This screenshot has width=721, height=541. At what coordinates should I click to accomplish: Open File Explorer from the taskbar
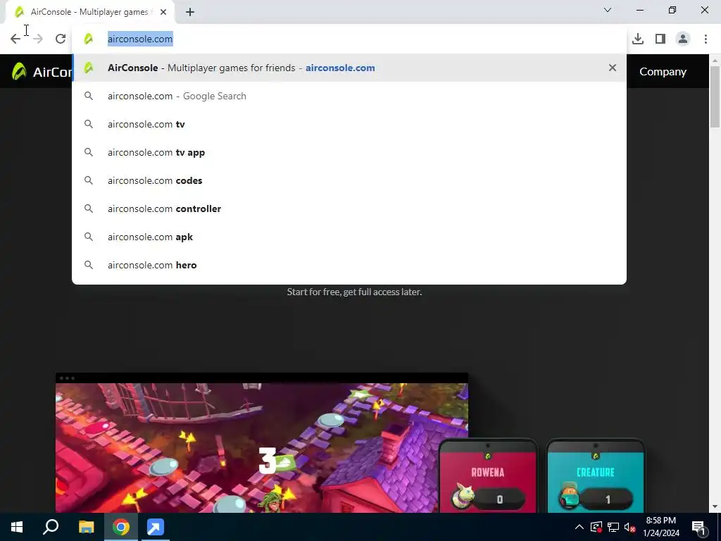tap(86, 527)
